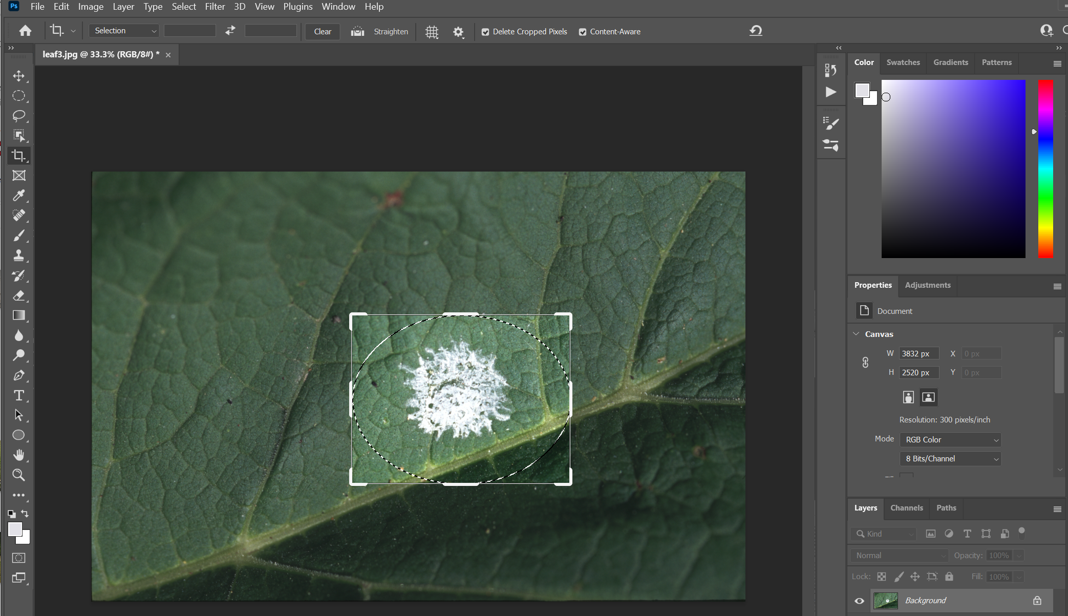Select the Crop tool in toolbox
This screenshot has width=1068, height=616.
[x=19, y=156]
